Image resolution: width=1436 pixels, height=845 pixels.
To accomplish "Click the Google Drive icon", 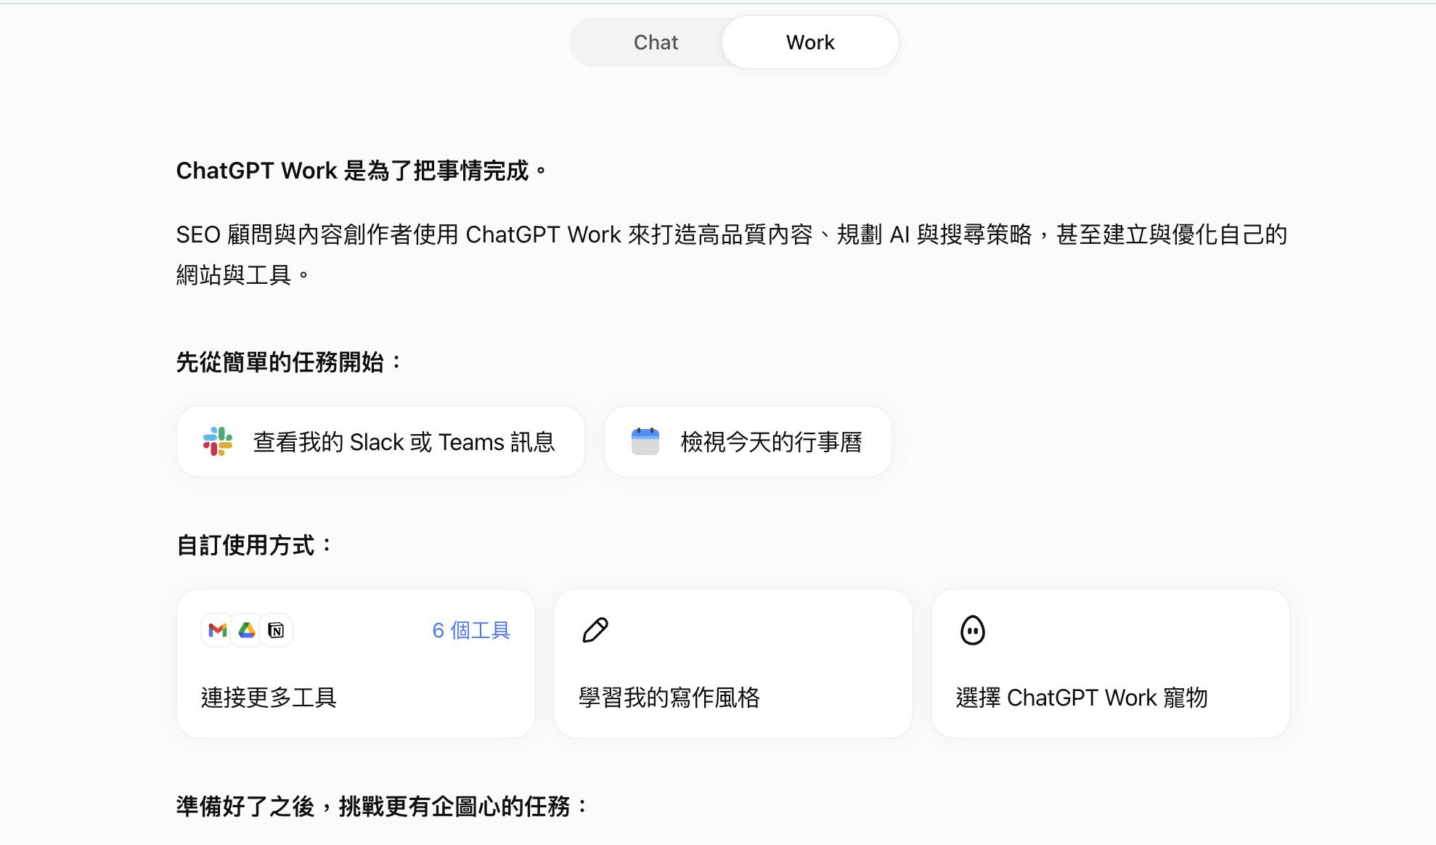I will click(247, 630).
